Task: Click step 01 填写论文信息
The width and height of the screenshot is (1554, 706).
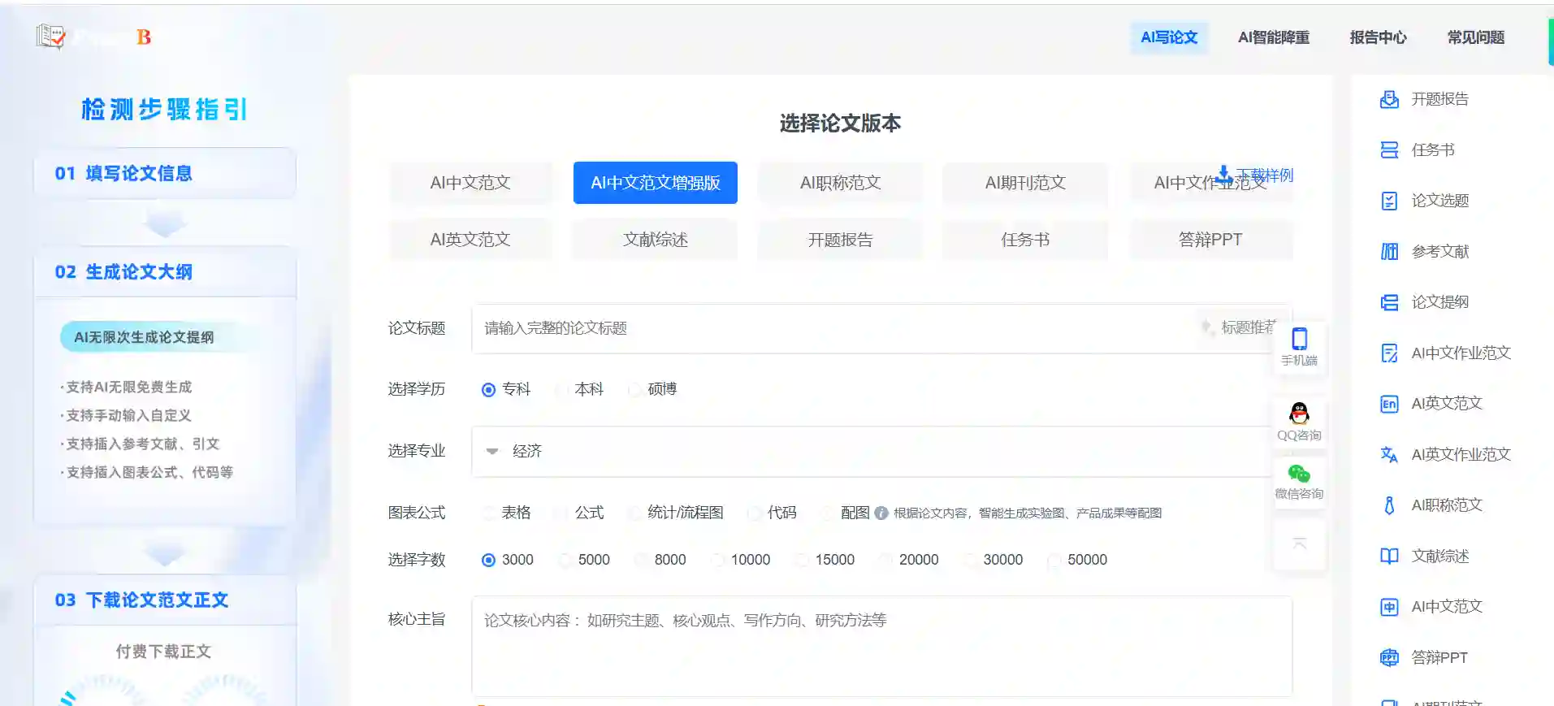Action: click(165, 173)
